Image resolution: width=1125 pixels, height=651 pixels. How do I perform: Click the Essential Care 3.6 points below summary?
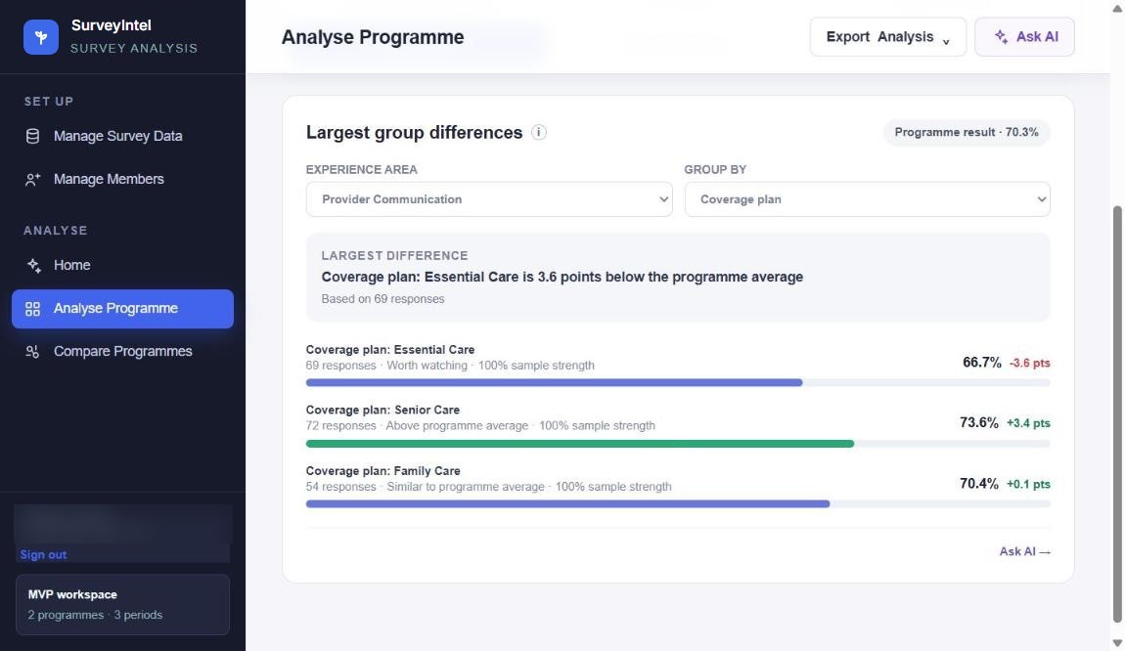pos(562,277)
